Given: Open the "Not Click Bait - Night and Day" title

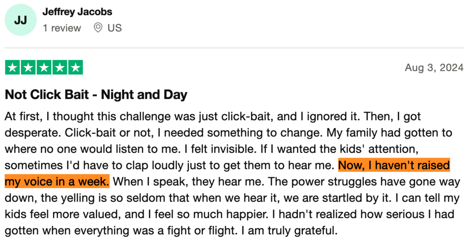Looking at the screenshot, I should pyautogui.click(x=96, y=95).
